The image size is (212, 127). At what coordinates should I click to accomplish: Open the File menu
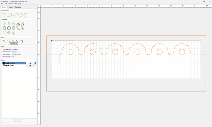coord(2,4)
